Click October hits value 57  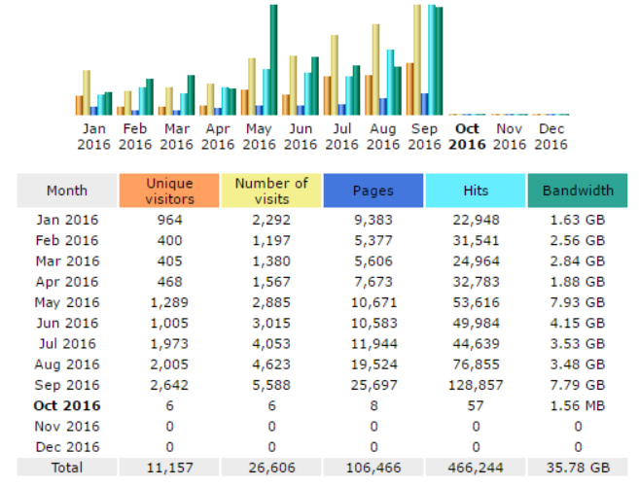click(x=476, y=406)
